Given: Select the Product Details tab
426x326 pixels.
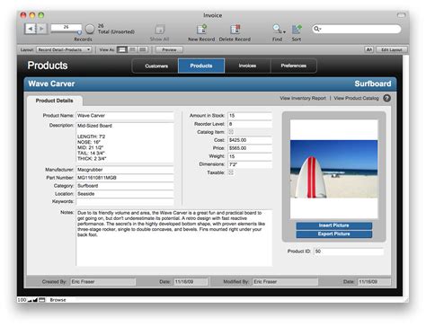Looking at the screenshot, I should 55,101.
